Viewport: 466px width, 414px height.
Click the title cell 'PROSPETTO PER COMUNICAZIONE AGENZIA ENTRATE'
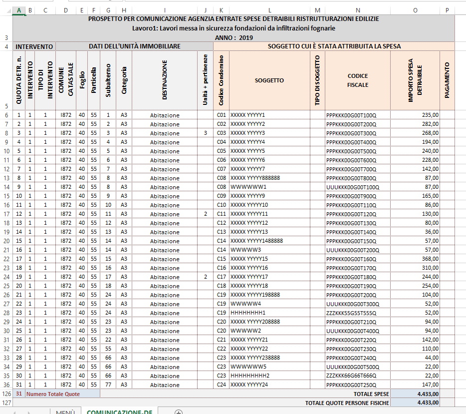233,19
